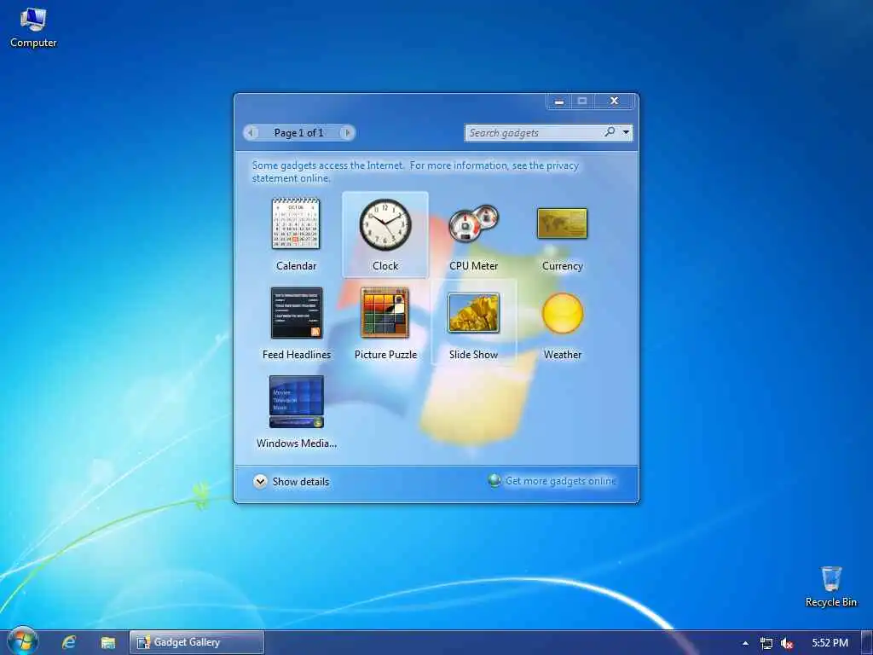This screenshot has width=873, height=655.
Task: Expand Show details chevron
Action: coord(260,481)
